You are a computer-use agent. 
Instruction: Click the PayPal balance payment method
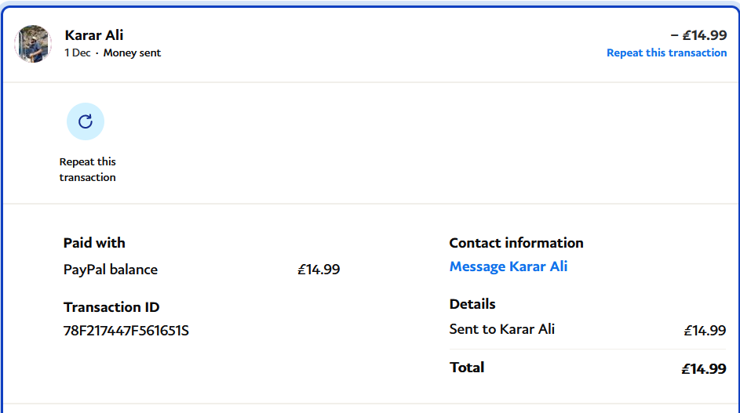tap(111, 270)
